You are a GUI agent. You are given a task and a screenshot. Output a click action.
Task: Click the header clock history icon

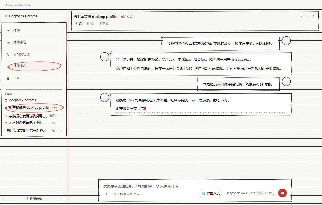[313, 16]
